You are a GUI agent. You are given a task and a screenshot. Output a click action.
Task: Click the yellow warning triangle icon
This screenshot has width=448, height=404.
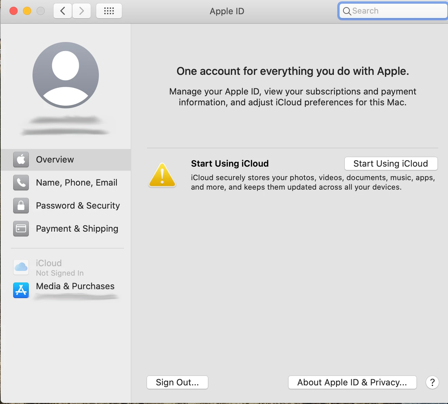click(x=162, y=175)
